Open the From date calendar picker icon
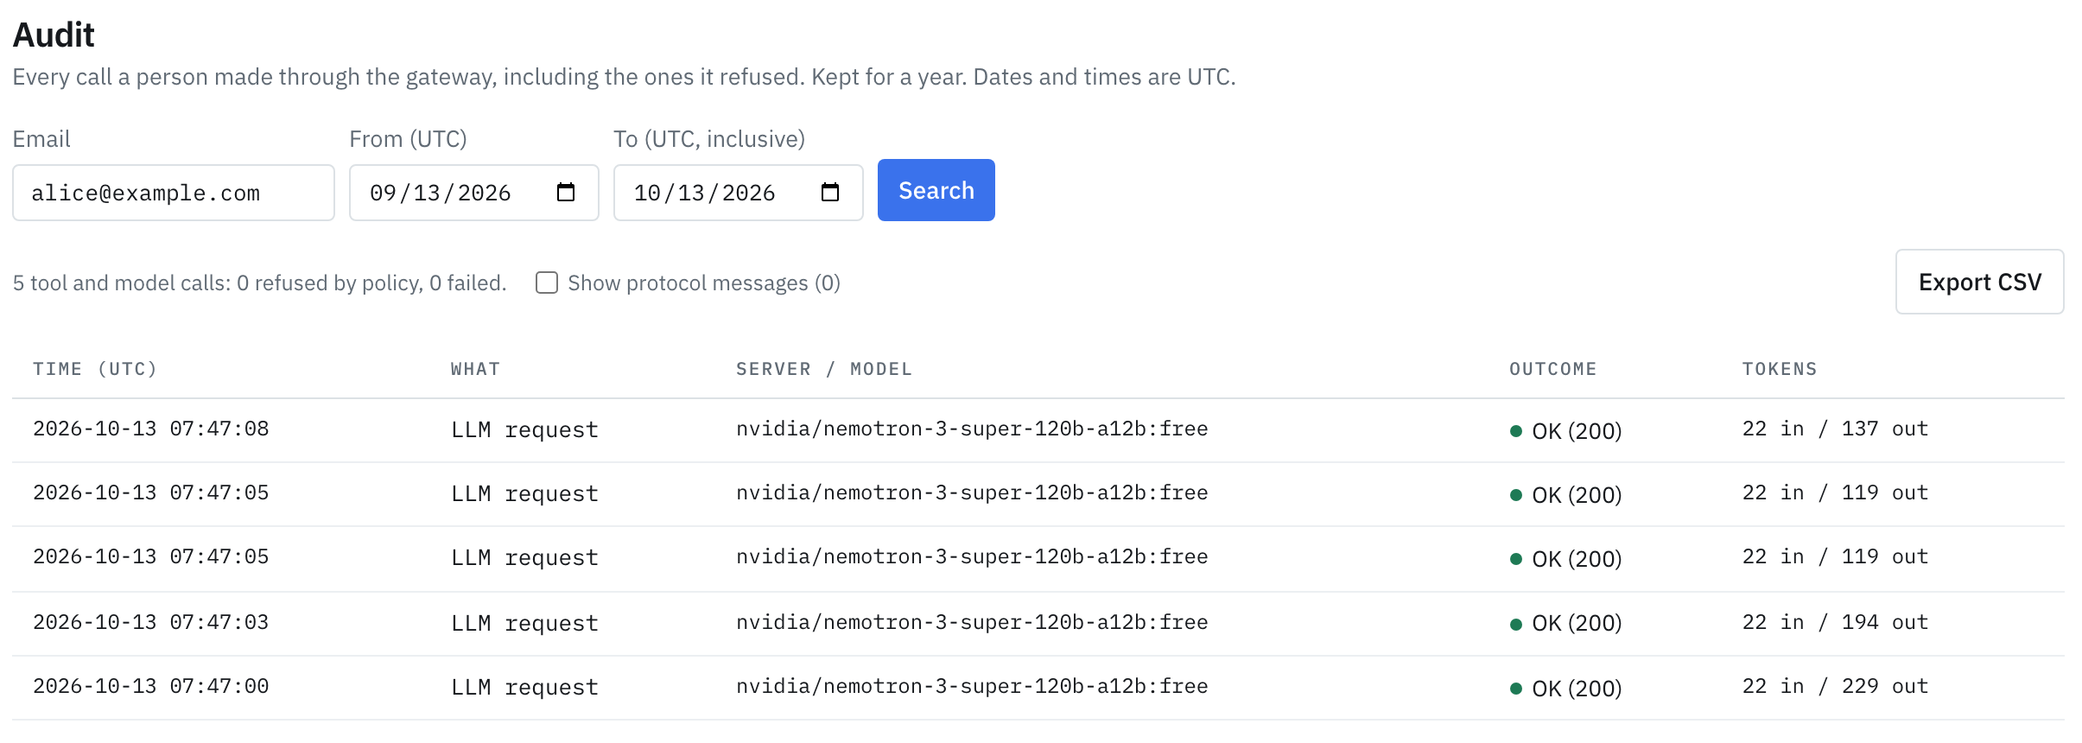The image size is (2082, 743). (x=566, y=192)
